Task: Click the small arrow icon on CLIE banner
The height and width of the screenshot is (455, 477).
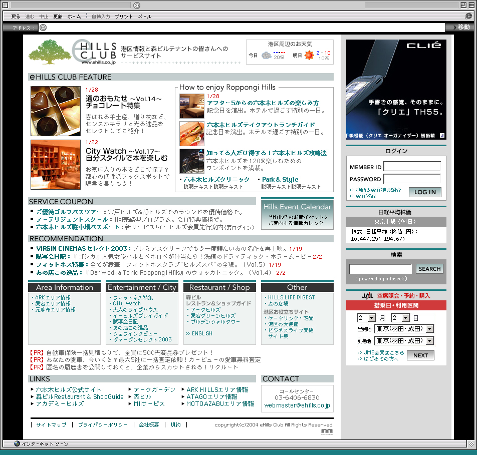Action: (x=442, y=136)
